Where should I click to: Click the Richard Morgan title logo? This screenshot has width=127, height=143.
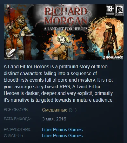[66, 16]
